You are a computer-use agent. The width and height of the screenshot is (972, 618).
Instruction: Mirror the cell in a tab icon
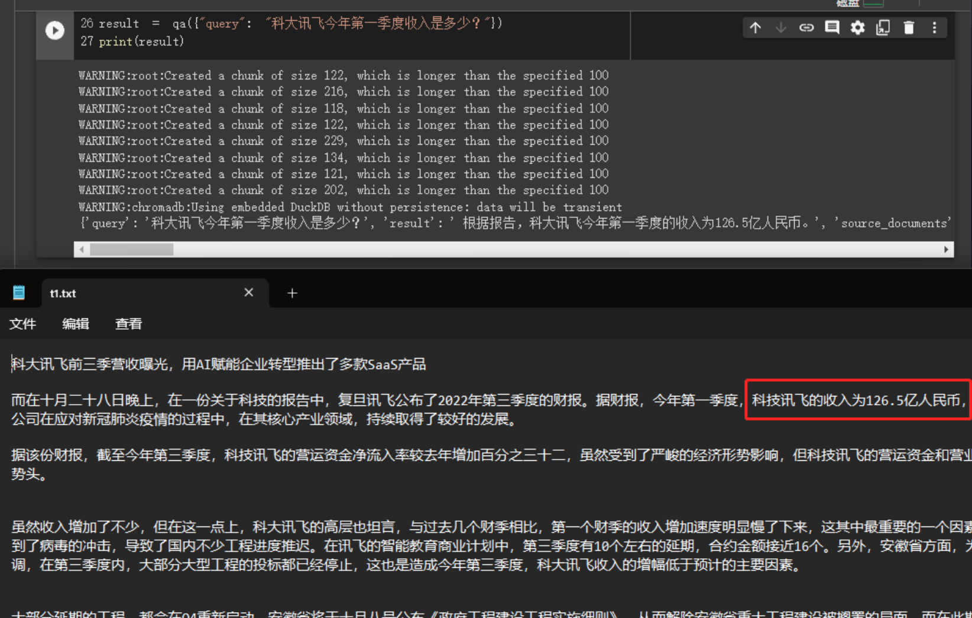pyautogui.click(x=883, y=28)
